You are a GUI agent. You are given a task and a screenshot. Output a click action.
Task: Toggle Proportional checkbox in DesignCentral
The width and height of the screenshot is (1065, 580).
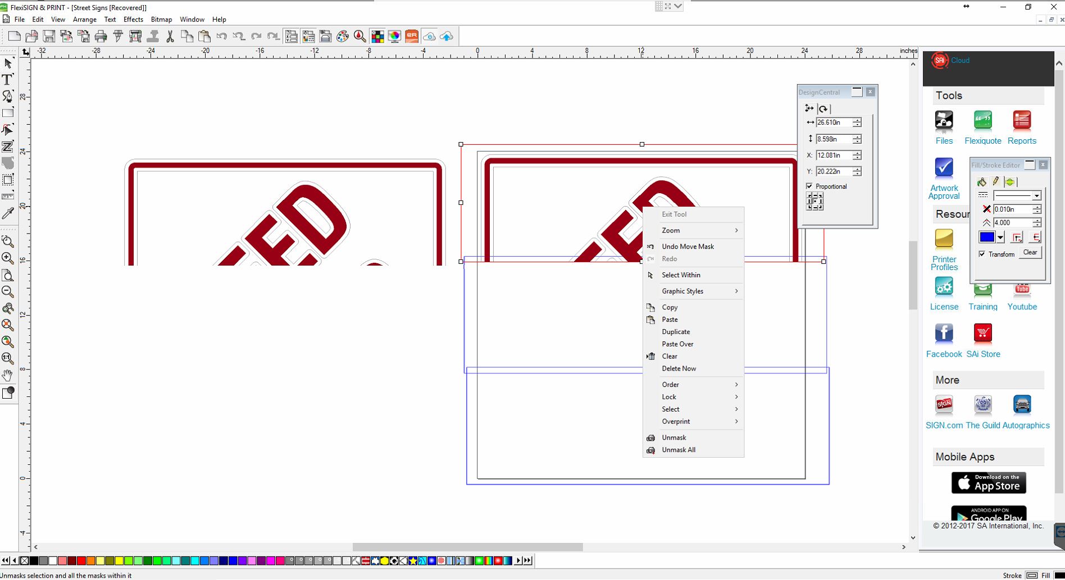809,186
